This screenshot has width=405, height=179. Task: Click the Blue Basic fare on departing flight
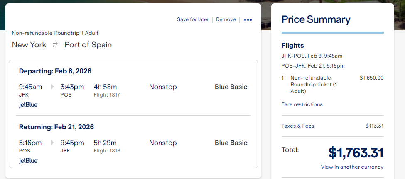231,87
